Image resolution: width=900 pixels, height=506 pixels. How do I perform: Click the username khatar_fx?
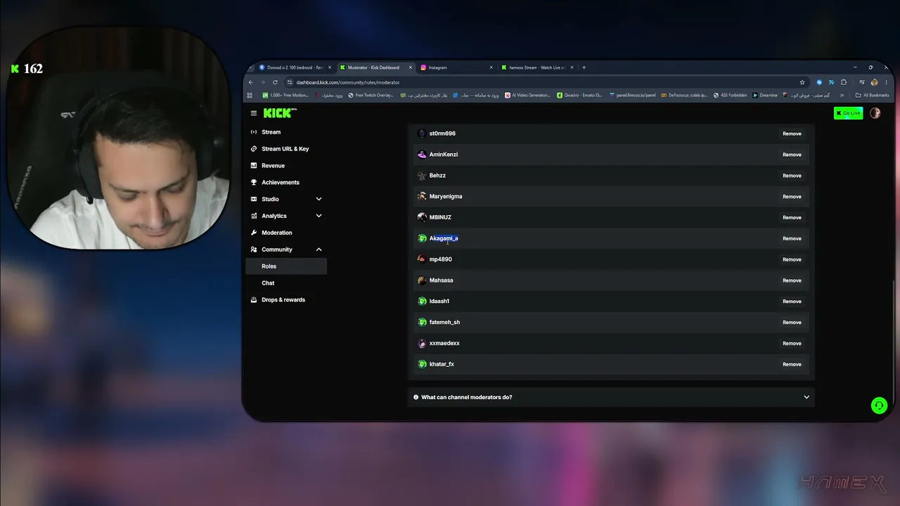pyautogui.click(x=442, y=364)
